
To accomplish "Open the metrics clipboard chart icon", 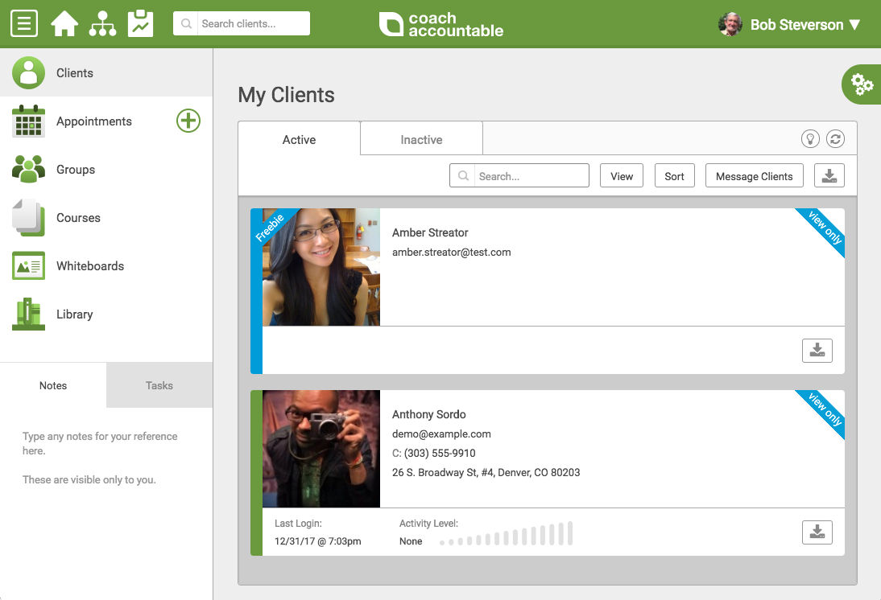I will [140, 23].
